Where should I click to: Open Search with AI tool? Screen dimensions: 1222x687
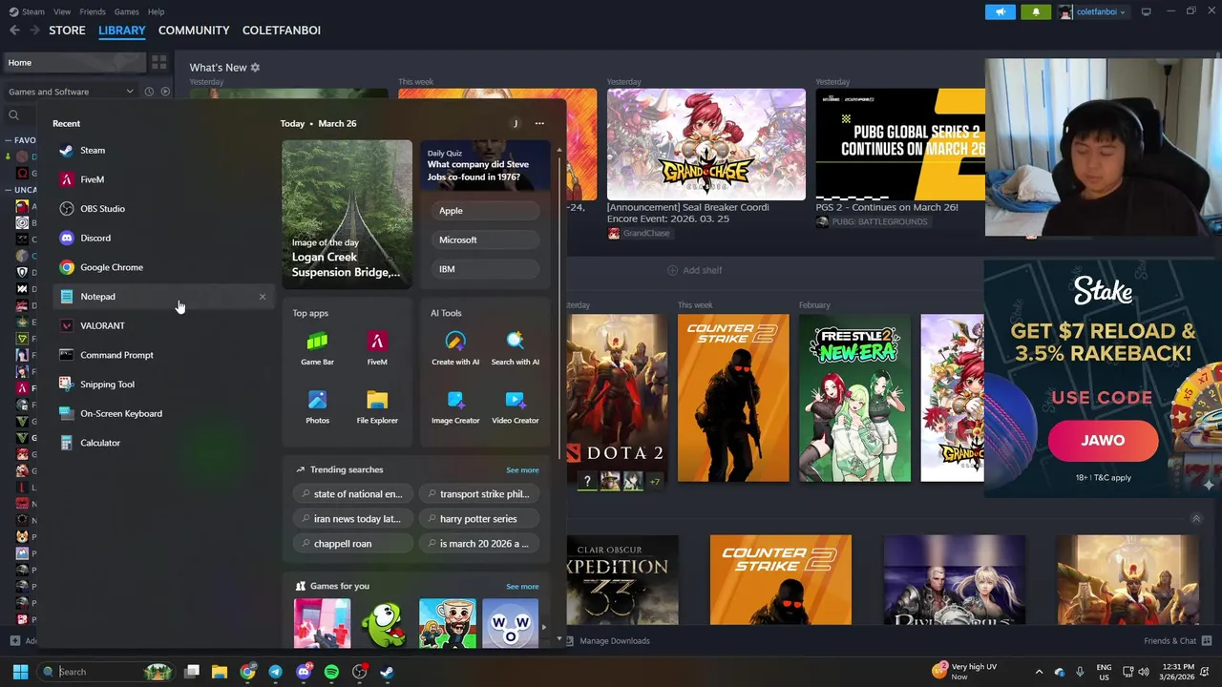515,348
